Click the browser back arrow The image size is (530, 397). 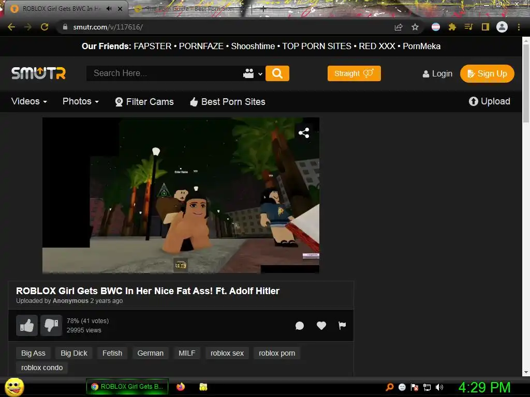[x=11, y=27]
